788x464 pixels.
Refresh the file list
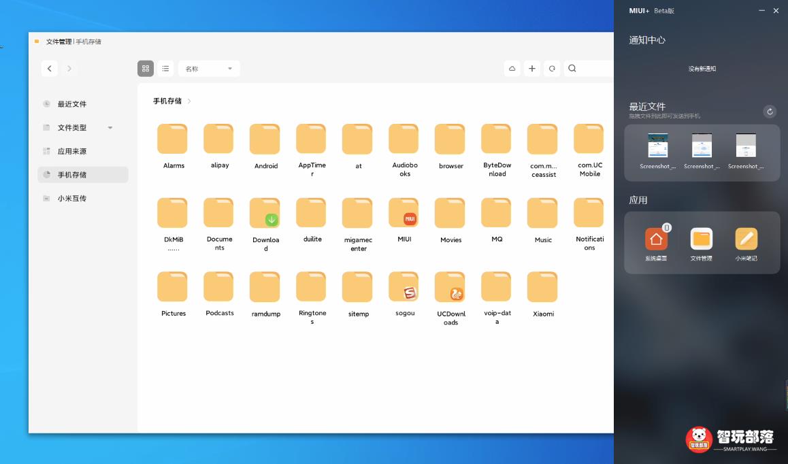click(552, 69)
